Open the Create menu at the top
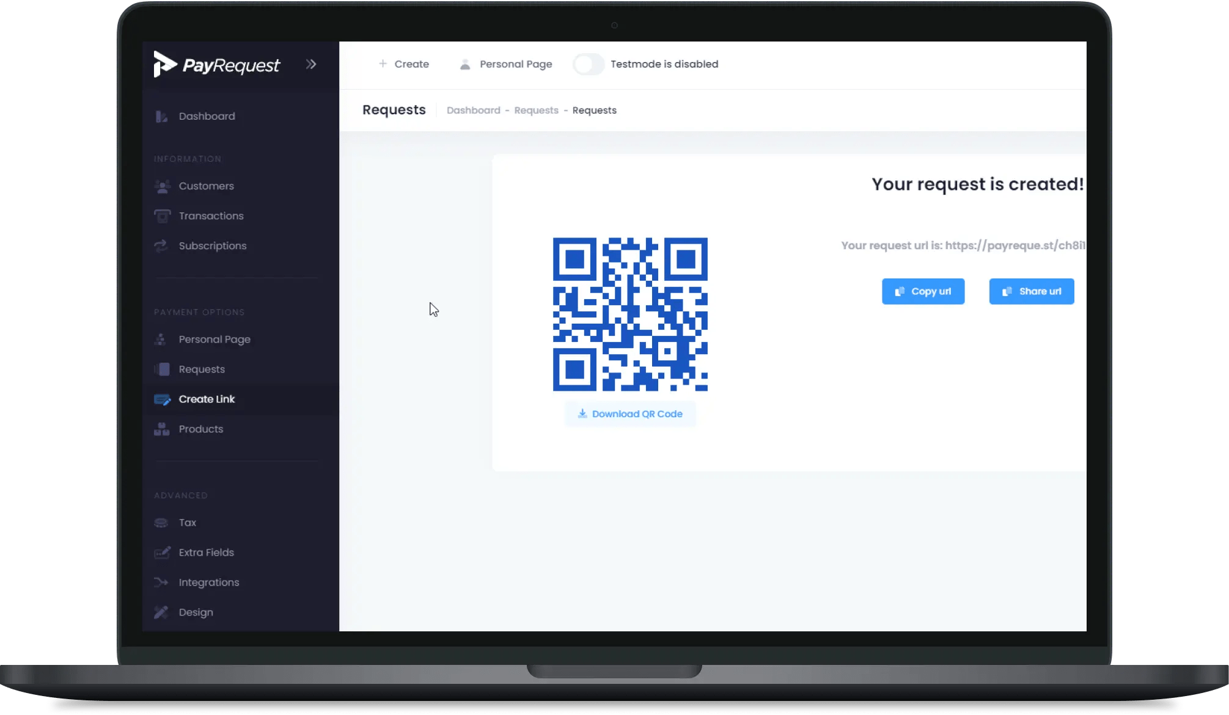1229x715 pixels. (403, 64)
